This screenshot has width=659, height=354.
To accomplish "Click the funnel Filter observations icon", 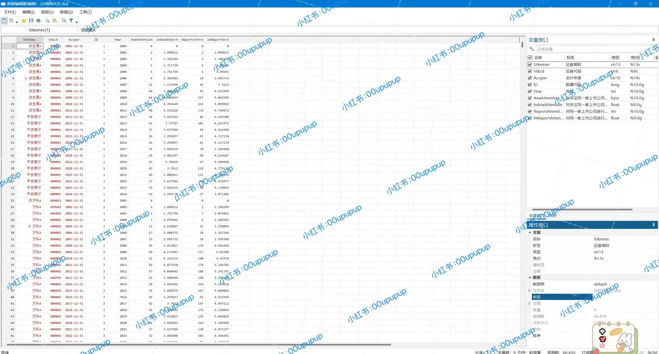I will [x=71, y=21].
